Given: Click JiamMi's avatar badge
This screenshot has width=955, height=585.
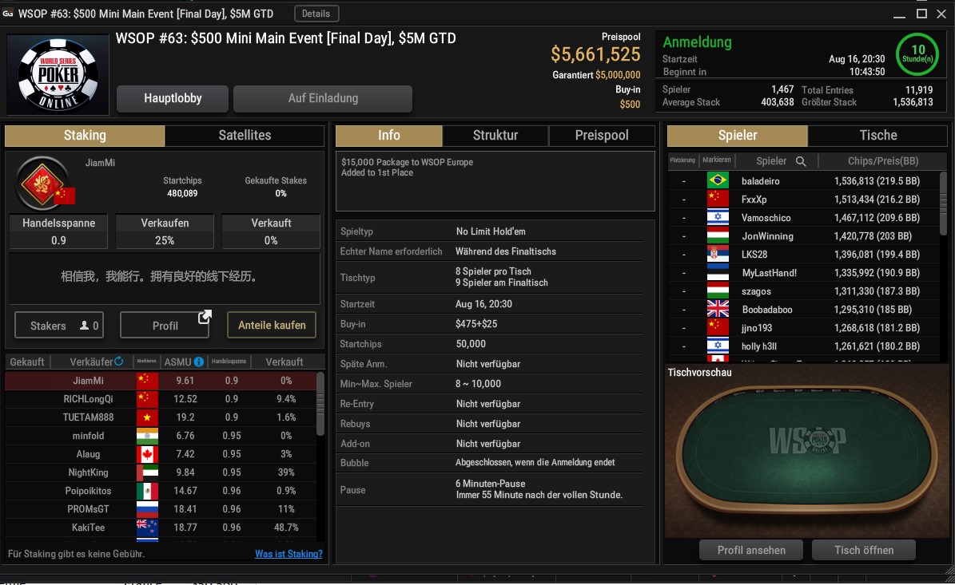Looking at the screenshot, I should point(42,183).
